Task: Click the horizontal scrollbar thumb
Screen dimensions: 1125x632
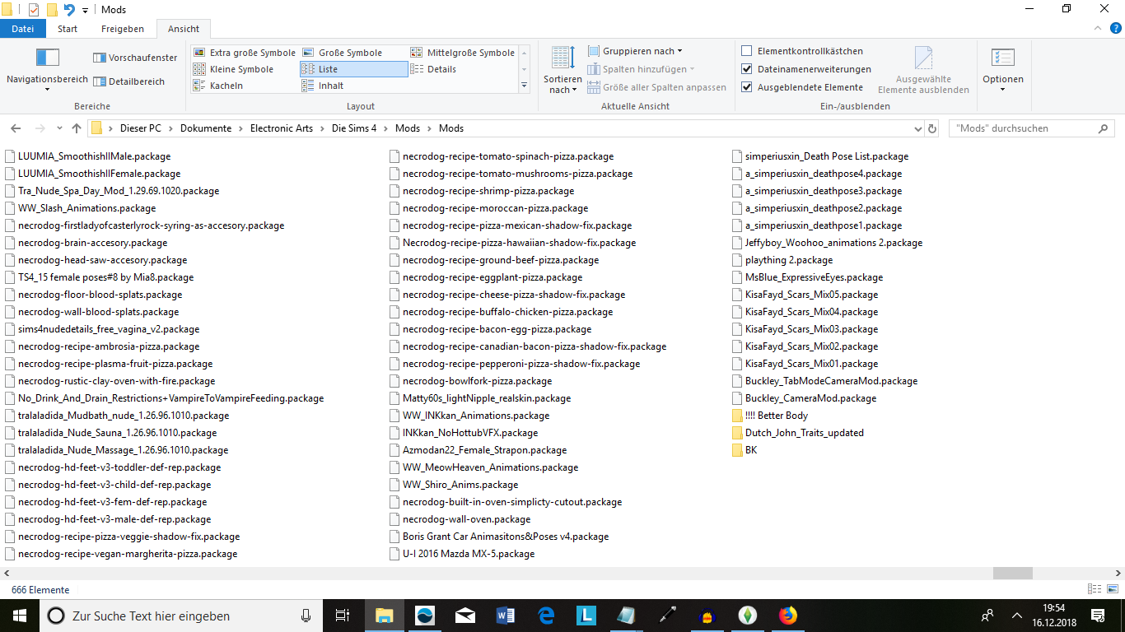Action: pyautogui.click(x=1012, y=574)
